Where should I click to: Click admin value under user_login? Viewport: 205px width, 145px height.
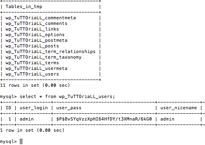pos(27,119)
